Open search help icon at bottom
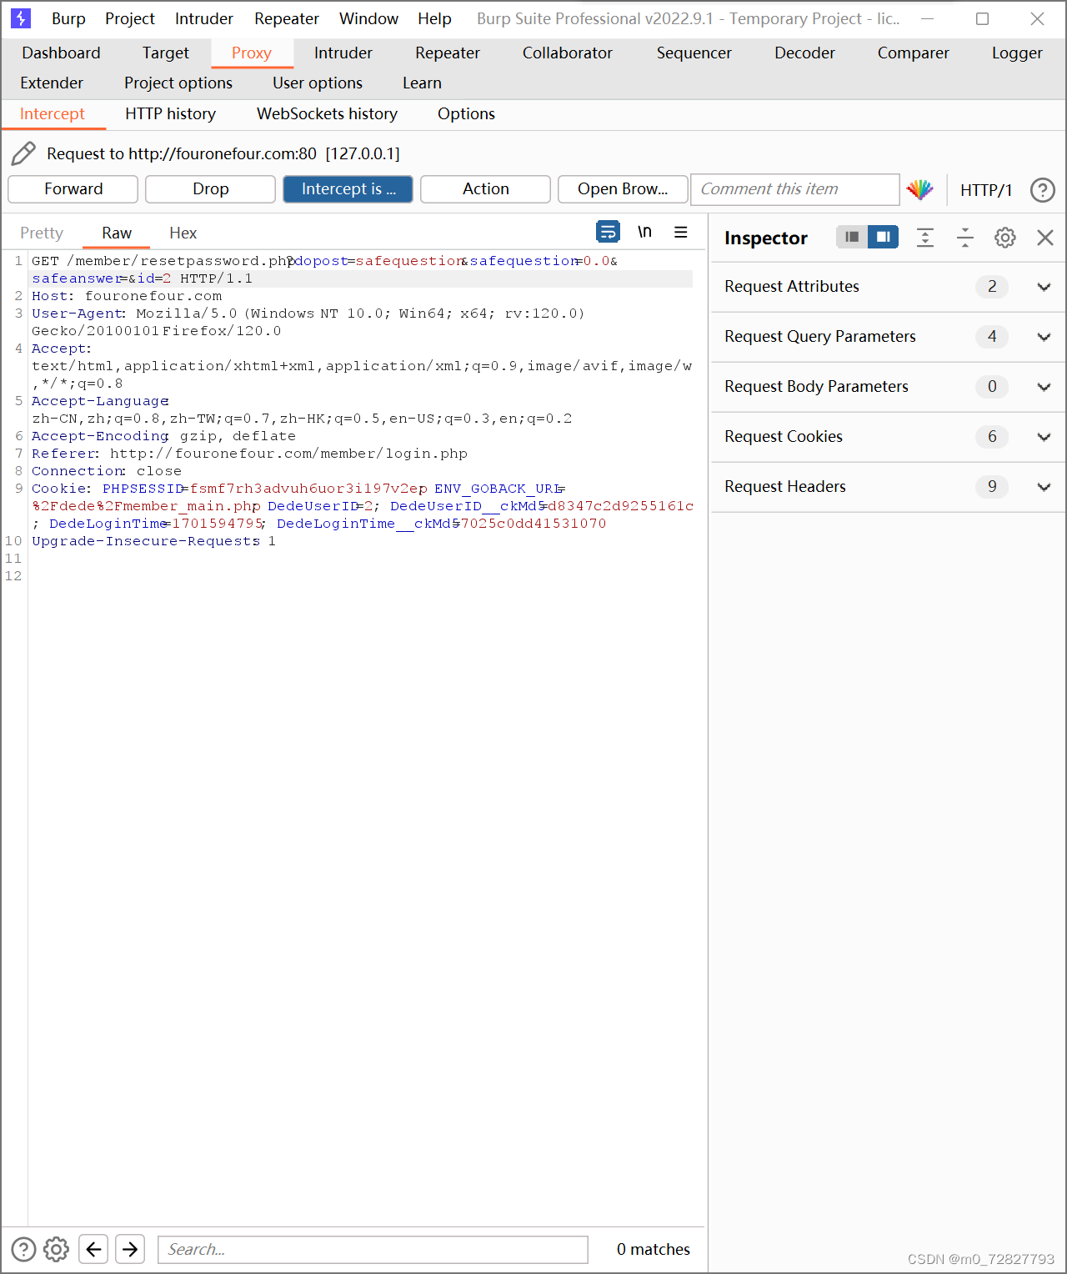This screenshot has width=1067, height=1274. 23,1249
